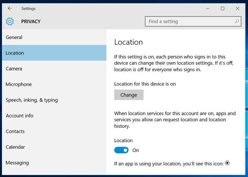The width and height of the screenshot is (248, 177).
Task: Open the General privacy section
Action: (x=14, y=37)
